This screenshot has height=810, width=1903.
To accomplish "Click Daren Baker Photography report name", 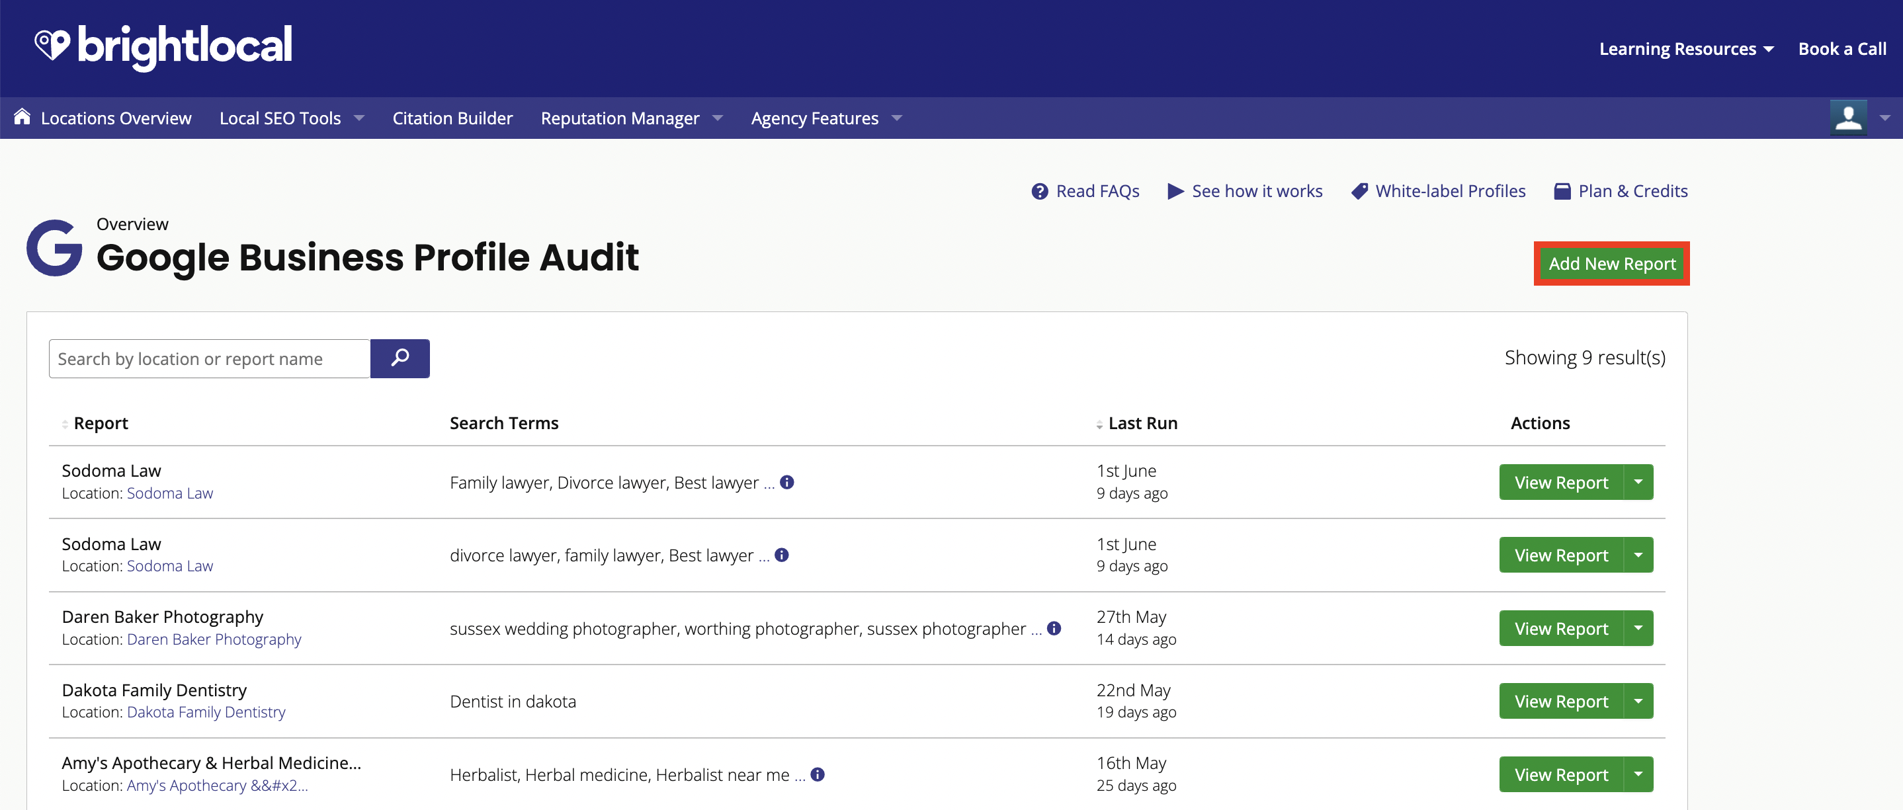I will (163, 618).
